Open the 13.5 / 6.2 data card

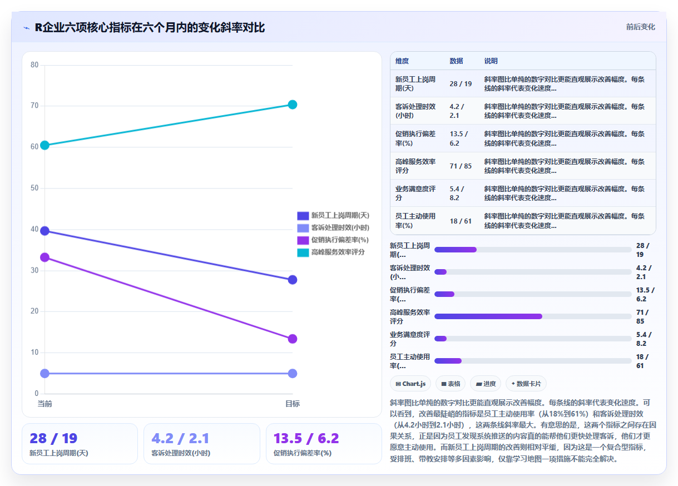(x=324, y=444)
